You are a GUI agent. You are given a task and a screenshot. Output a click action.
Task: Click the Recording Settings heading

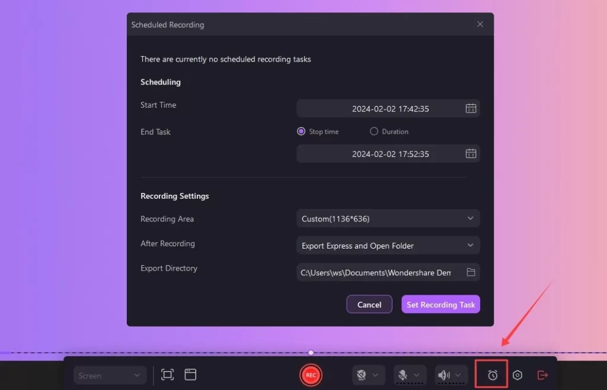click(175, 196)
